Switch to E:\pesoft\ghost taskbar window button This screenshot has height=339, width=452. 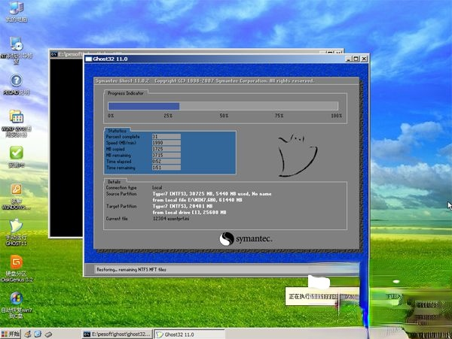117,334
